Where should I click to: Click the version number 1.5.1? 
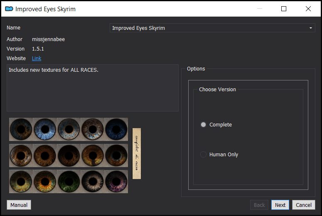(38, 49)
